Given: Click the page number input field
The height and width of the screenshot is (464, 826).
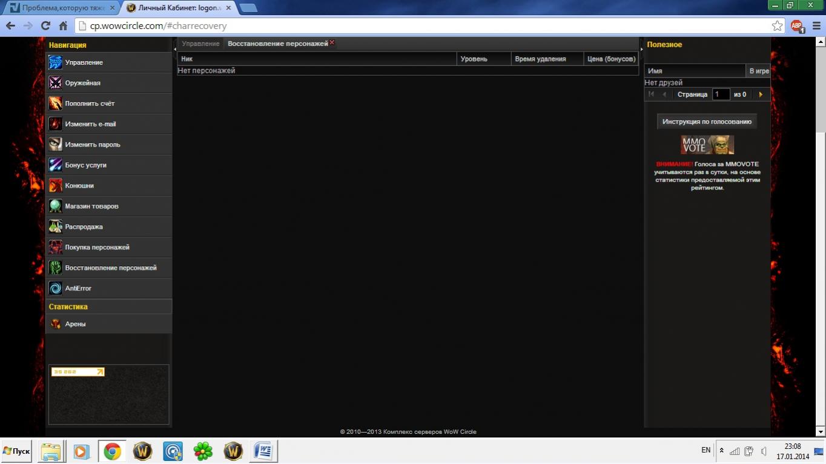Looking at the screenshot, I should pos(721,94).
